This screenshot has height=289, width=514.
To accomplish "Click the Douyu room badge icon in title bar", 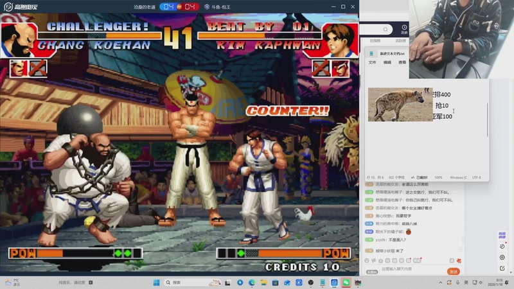I will tap(207, 6).
